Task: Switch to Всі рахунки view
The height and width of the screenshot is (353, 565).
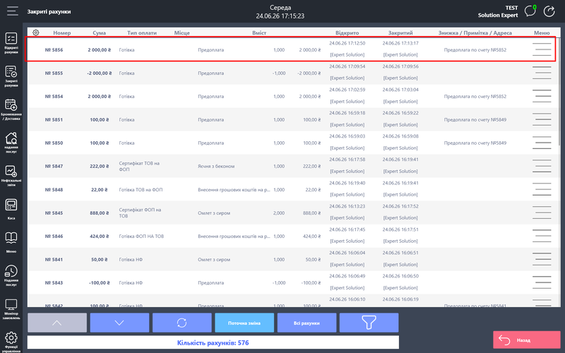Action: (307, 323)
